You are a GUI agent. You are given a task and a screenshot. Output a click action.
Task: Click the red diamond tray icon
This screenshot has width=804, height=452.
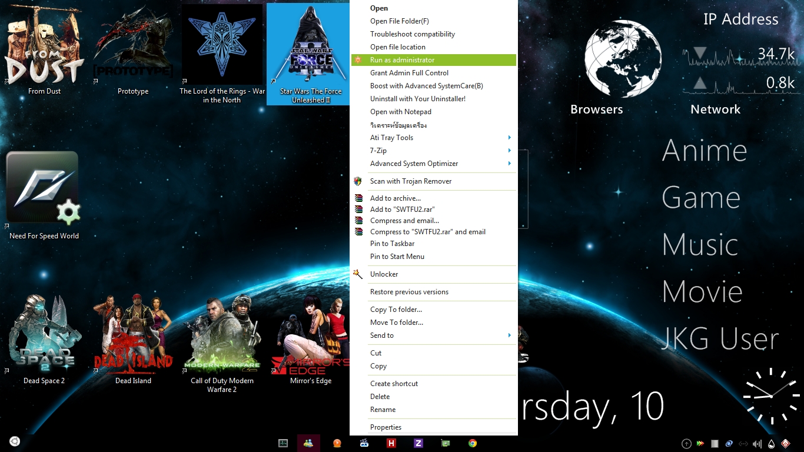coord(785,444)
